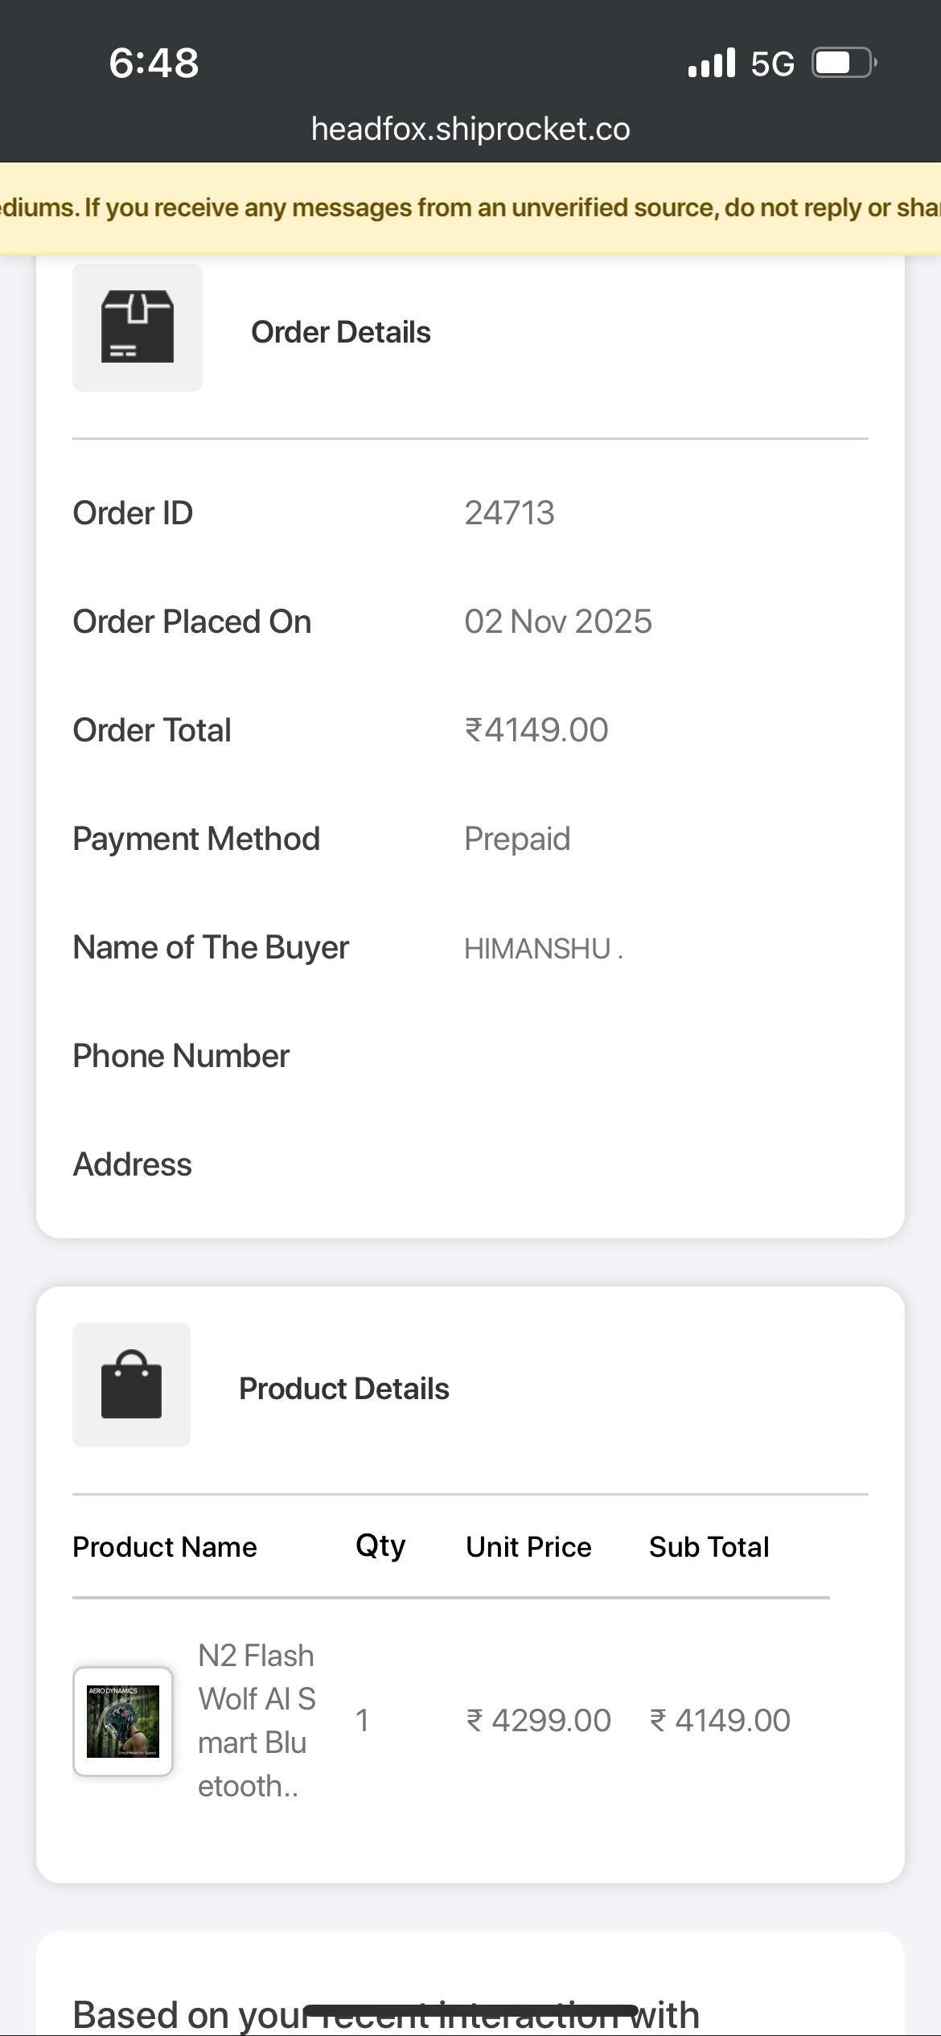Tap the 6:48 clock in status bar

(154, 63)
